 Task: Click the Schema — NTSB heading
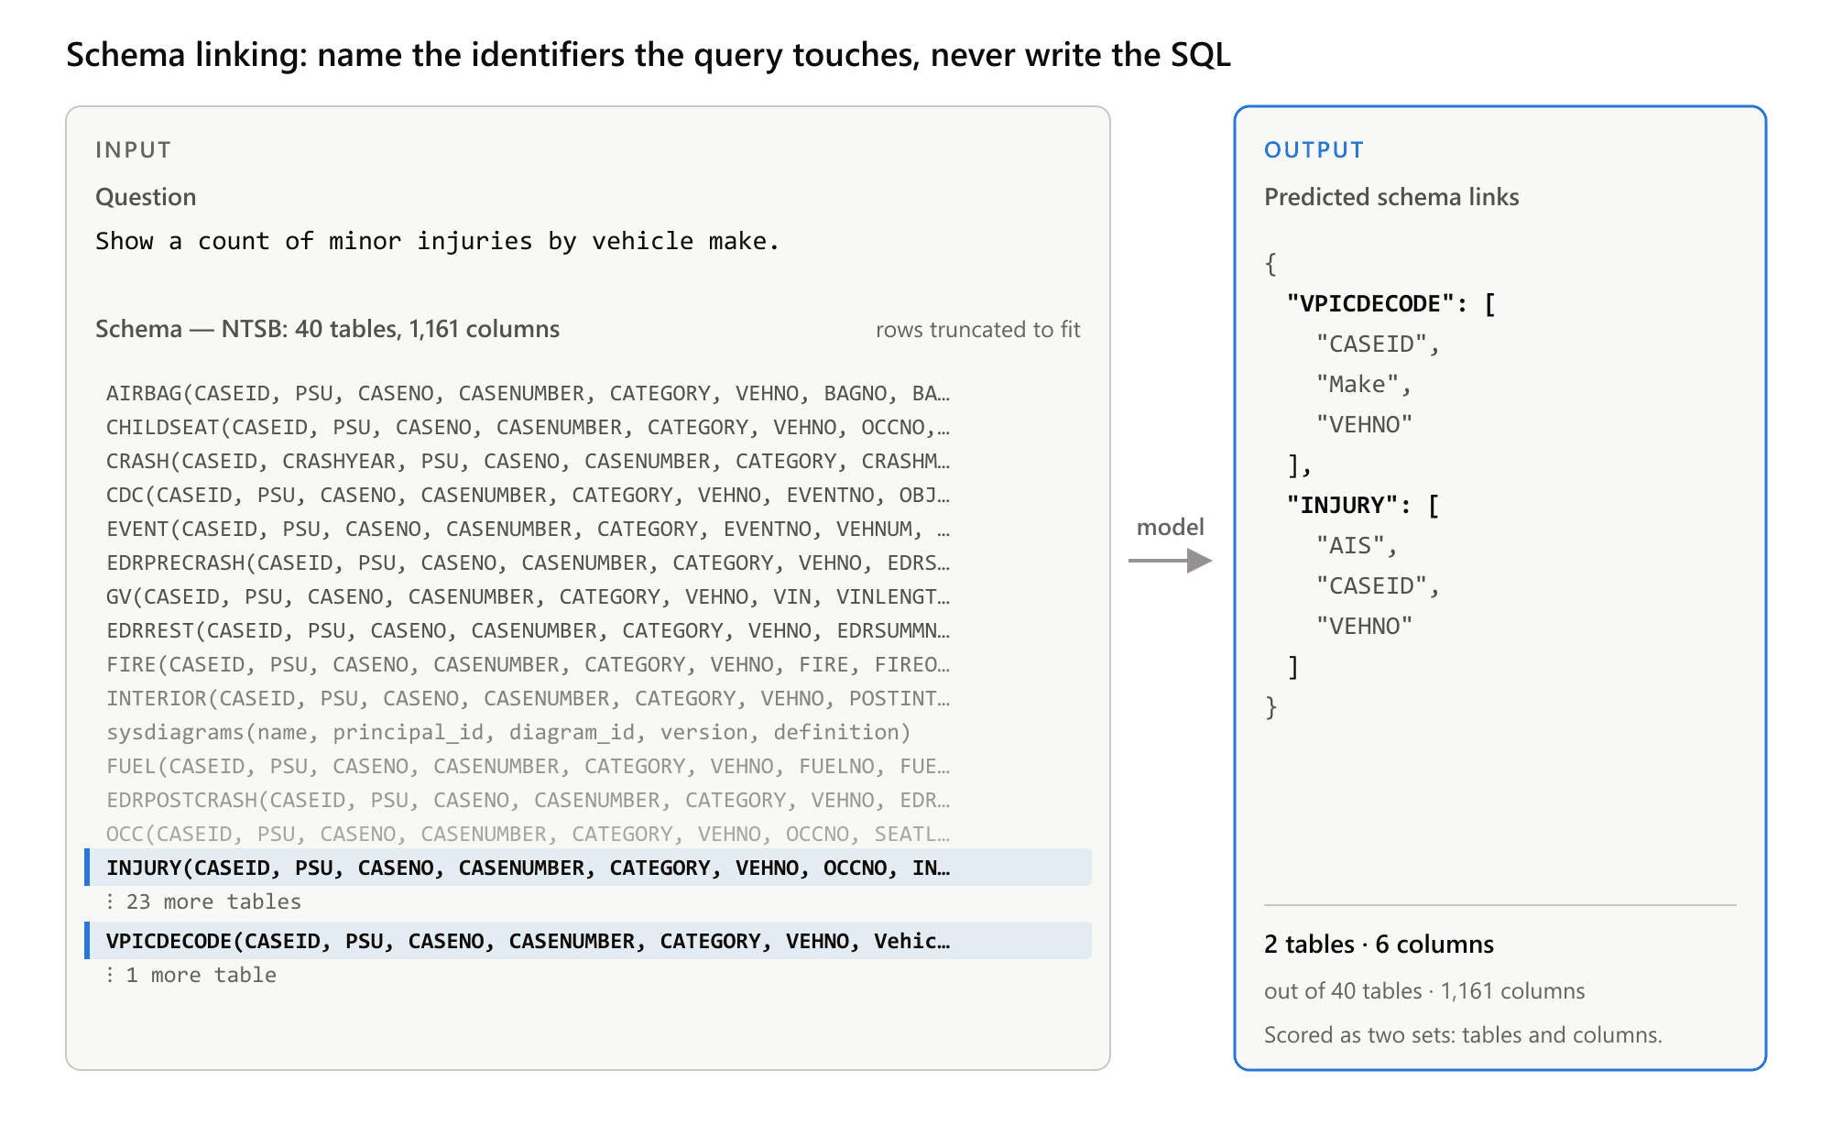(327, 329)
